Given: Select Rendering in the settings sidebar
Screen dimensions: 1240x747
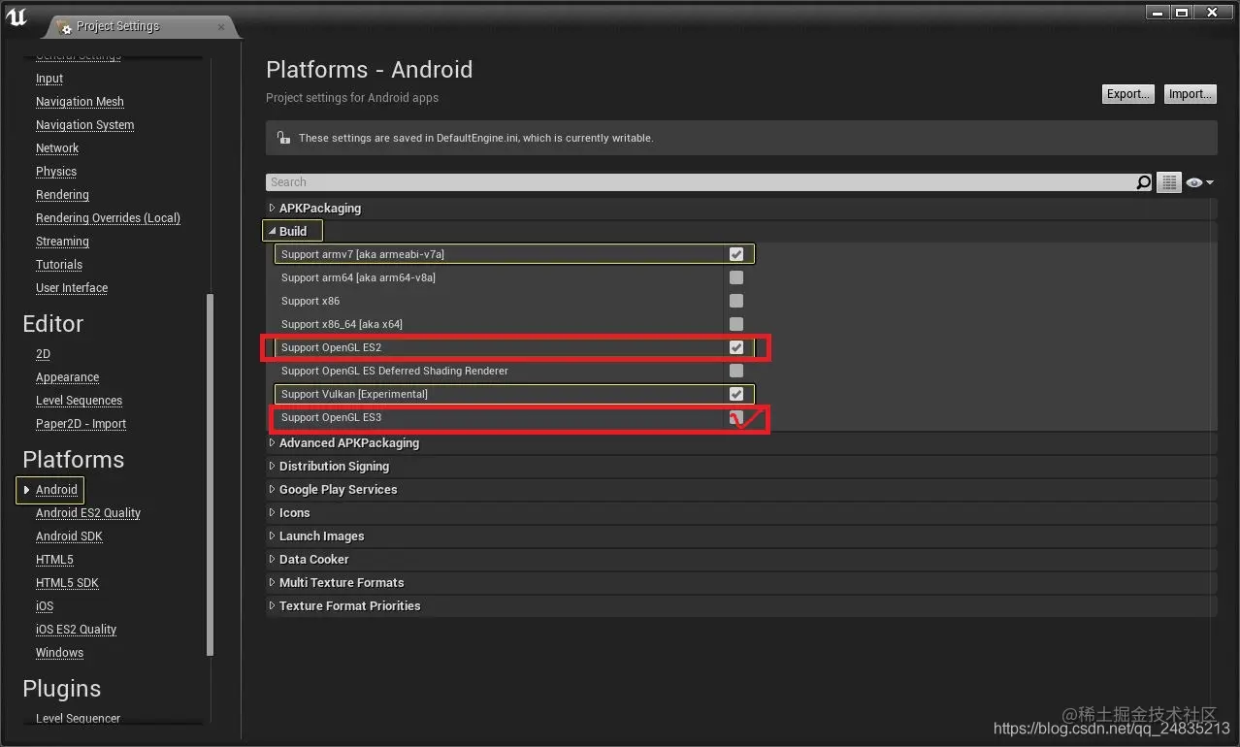Looking at the screenshot, I should [62, 195].
